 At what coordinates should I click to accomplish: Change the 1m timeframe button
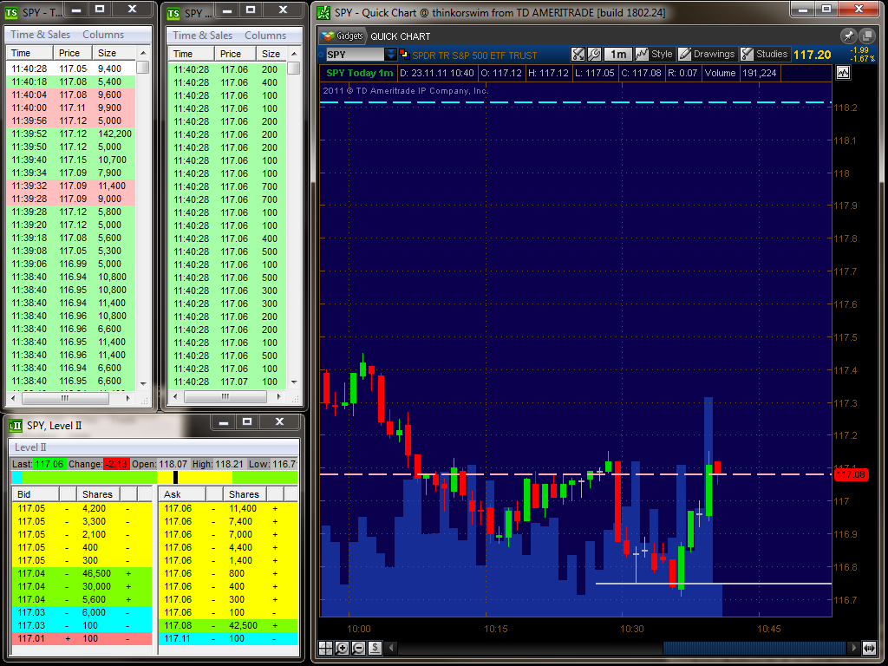(617, 55)
